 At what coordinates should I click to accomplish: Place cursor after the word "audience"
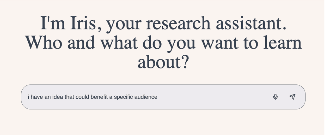coord(158,97)
